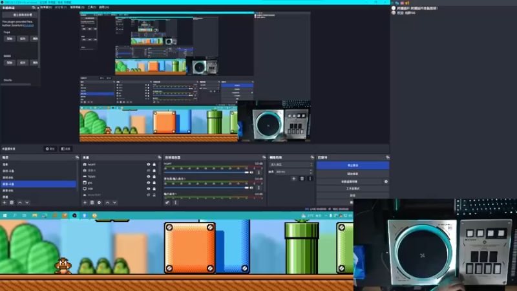This screenshot has width=517, height=291.
Task: Open the donate link under Author: SoraYuki
Action: point(28,25)
